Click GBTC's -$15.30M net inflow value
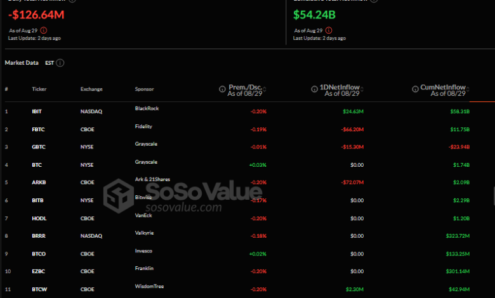This screenshot has width=495, height=298. click(352, 146)
